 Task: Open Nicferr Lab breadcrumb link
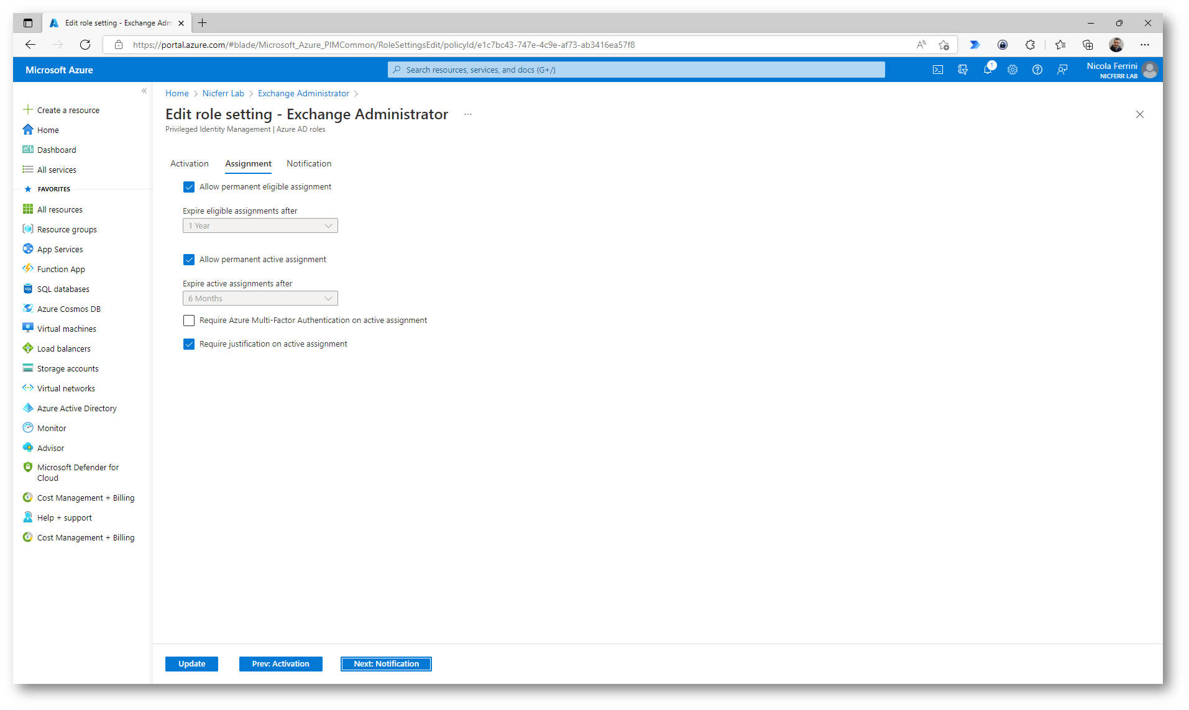(x=223, y=94)
